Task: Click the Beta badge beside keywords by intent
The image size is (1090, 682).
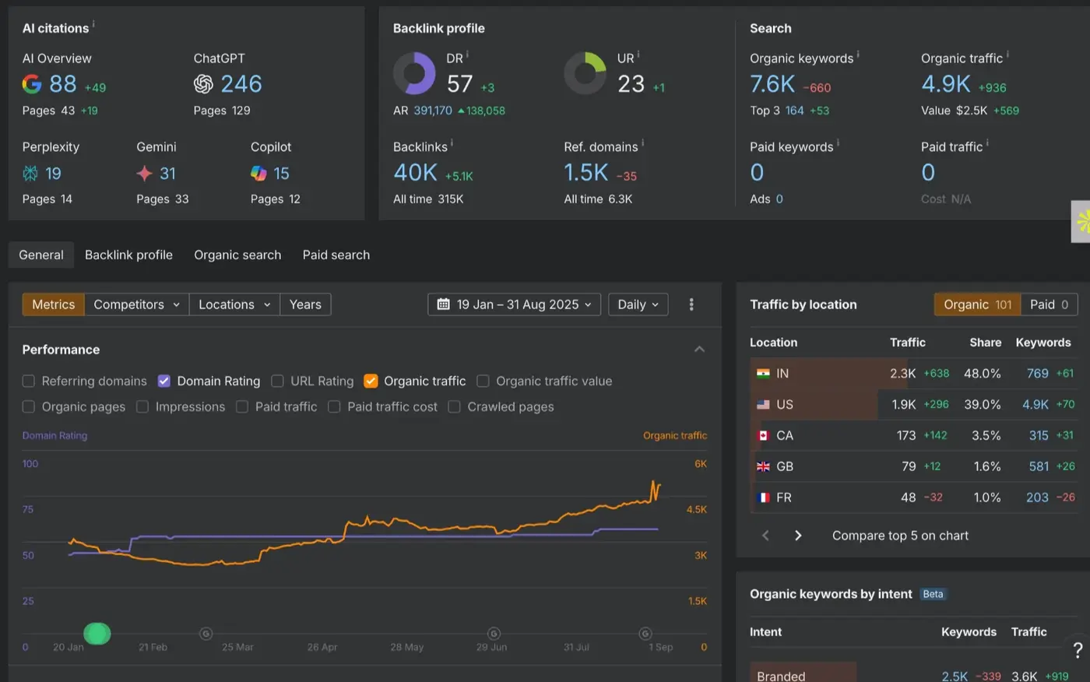Action: (x=933, y=594)
